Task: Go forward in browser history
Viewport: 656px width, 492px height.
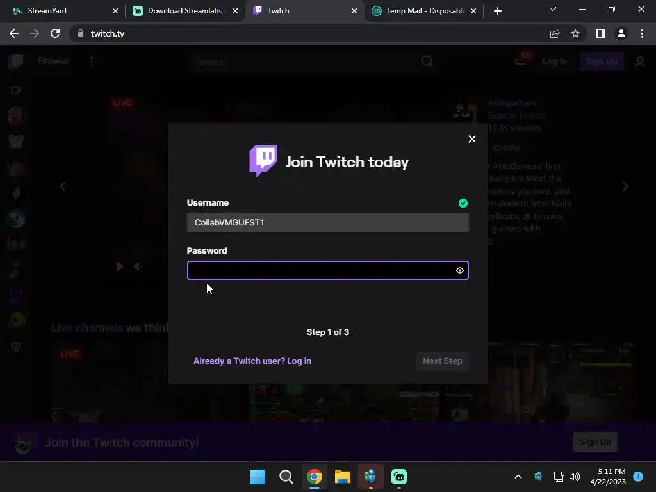Action: pos(35,33)
